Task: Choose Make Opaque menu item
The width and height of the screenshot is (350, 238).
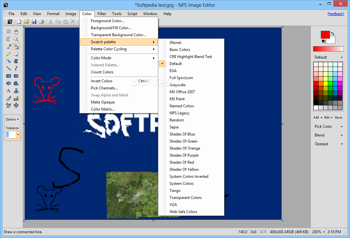Action: click(119, 102)
